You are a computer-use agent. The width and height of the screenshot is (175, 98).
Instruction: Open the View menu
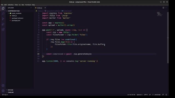[16, 5]
